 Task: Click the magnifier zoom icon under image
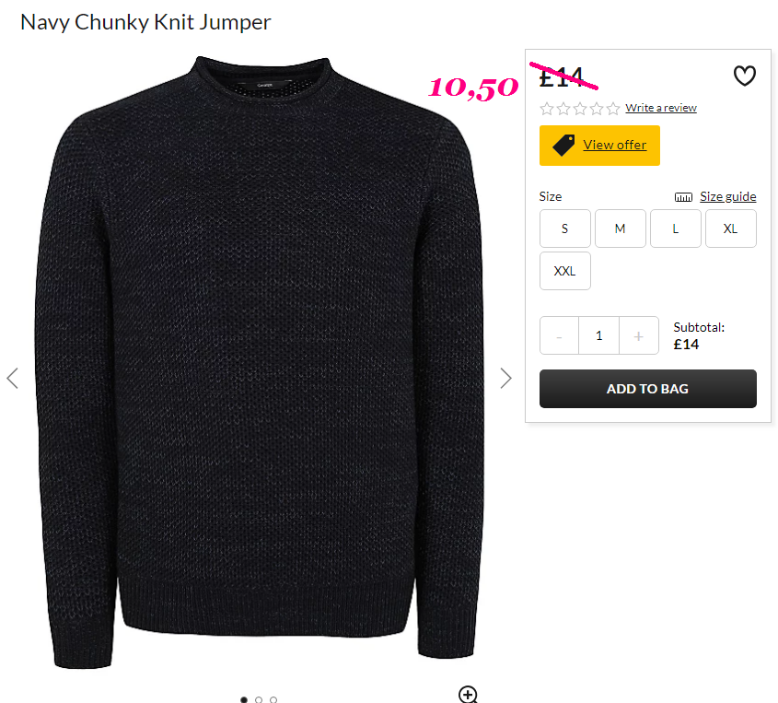coord(468,694)
